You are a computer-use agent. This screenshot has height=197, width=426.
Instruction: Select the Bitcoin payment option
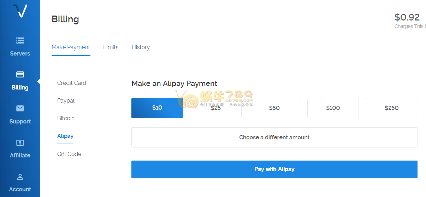point(66,118)
